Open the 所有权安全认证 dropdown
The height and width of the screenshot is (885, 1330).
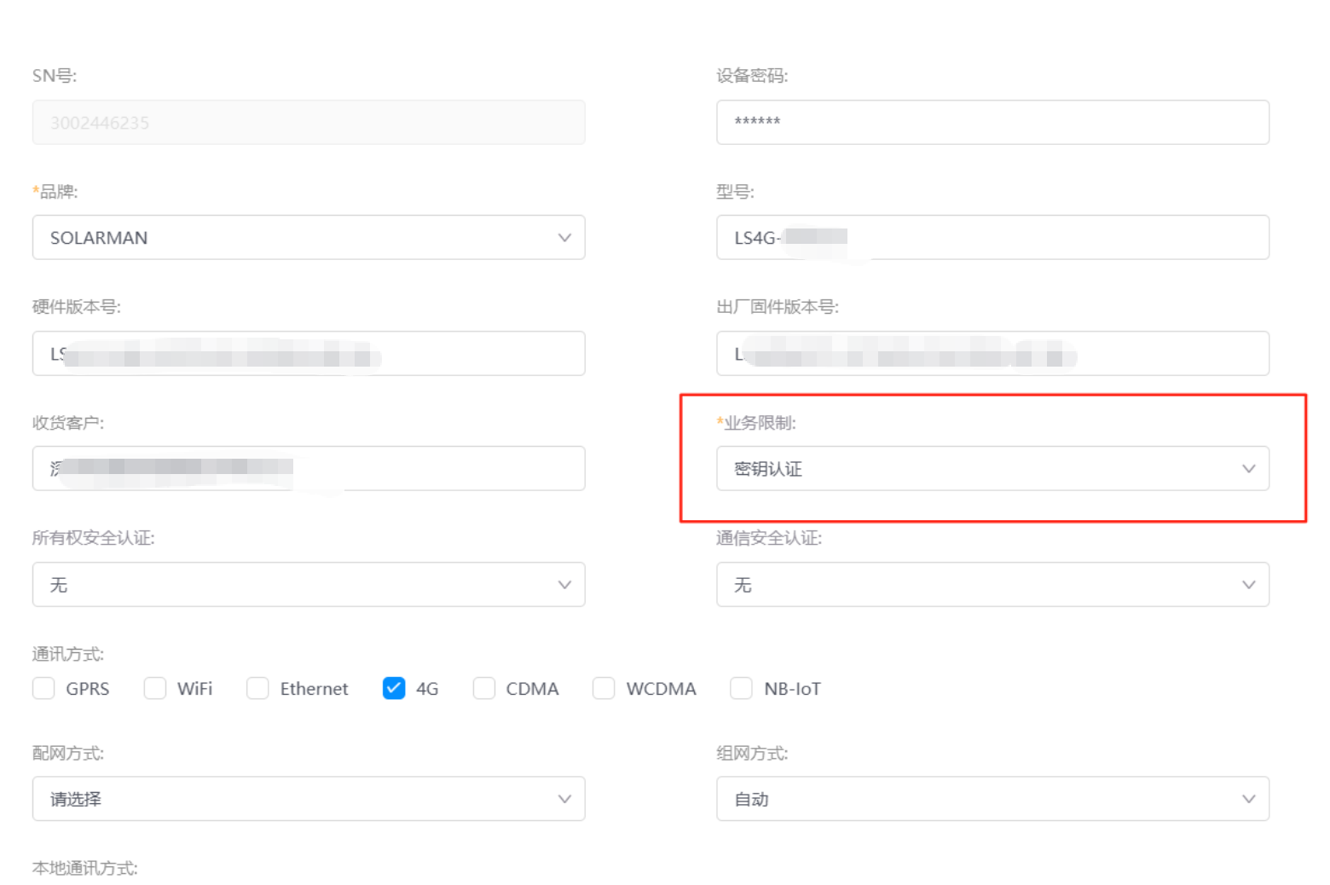pos(308,585)
